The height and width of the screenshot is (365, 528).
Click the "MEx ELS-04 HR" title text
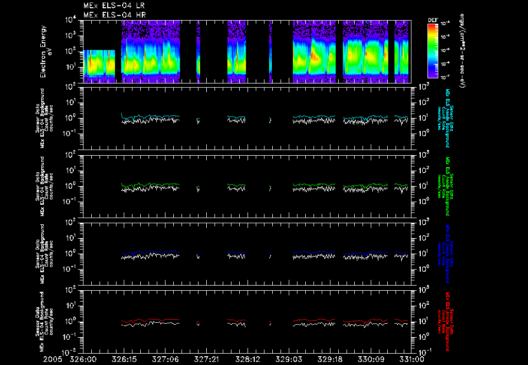click(x=114, y=15)
